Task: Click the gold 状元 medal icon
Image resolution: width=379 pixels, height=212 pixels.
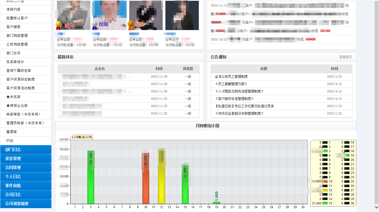Action: click(x=58, y=25)
